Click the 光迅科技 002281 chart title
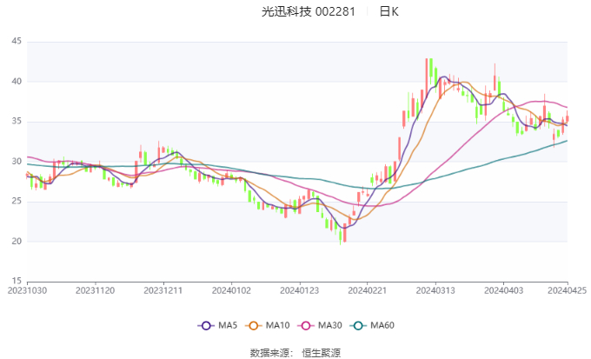 click(309, 12)
